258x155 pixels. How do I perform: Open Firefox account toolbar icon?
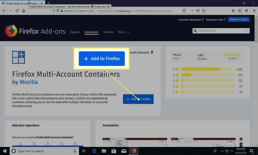coord(246,11)
